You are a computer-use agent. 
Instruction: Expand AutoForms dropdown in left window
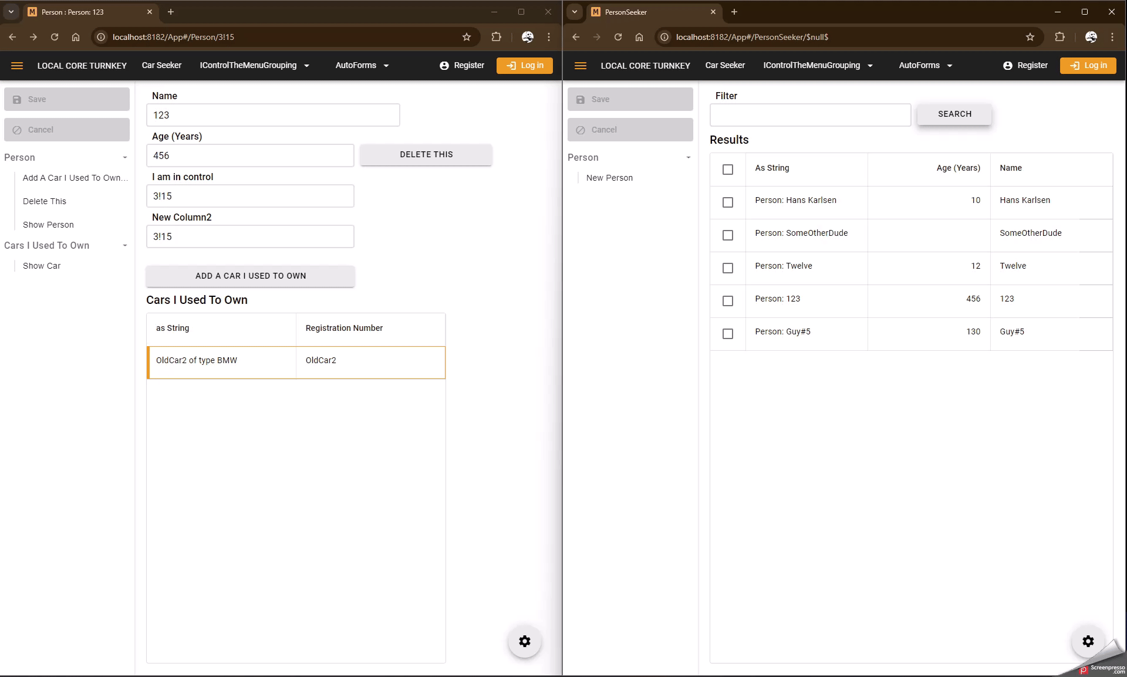pyautogui.click(x=362, y=66)
